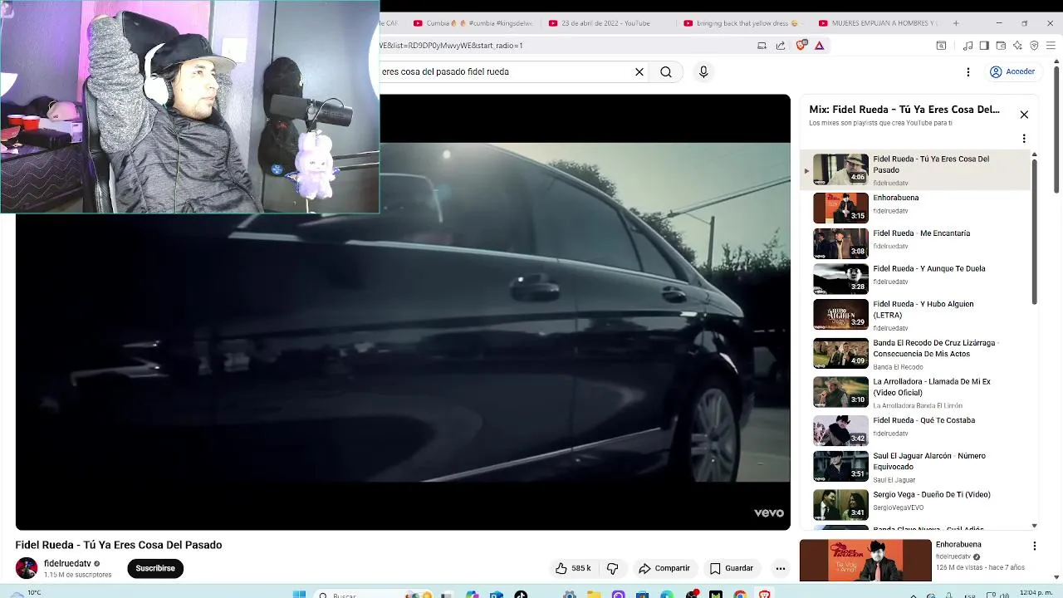The height and width of the screenshot is (598, 1063).
Task: Open a new browser tab
Action: 956,23
